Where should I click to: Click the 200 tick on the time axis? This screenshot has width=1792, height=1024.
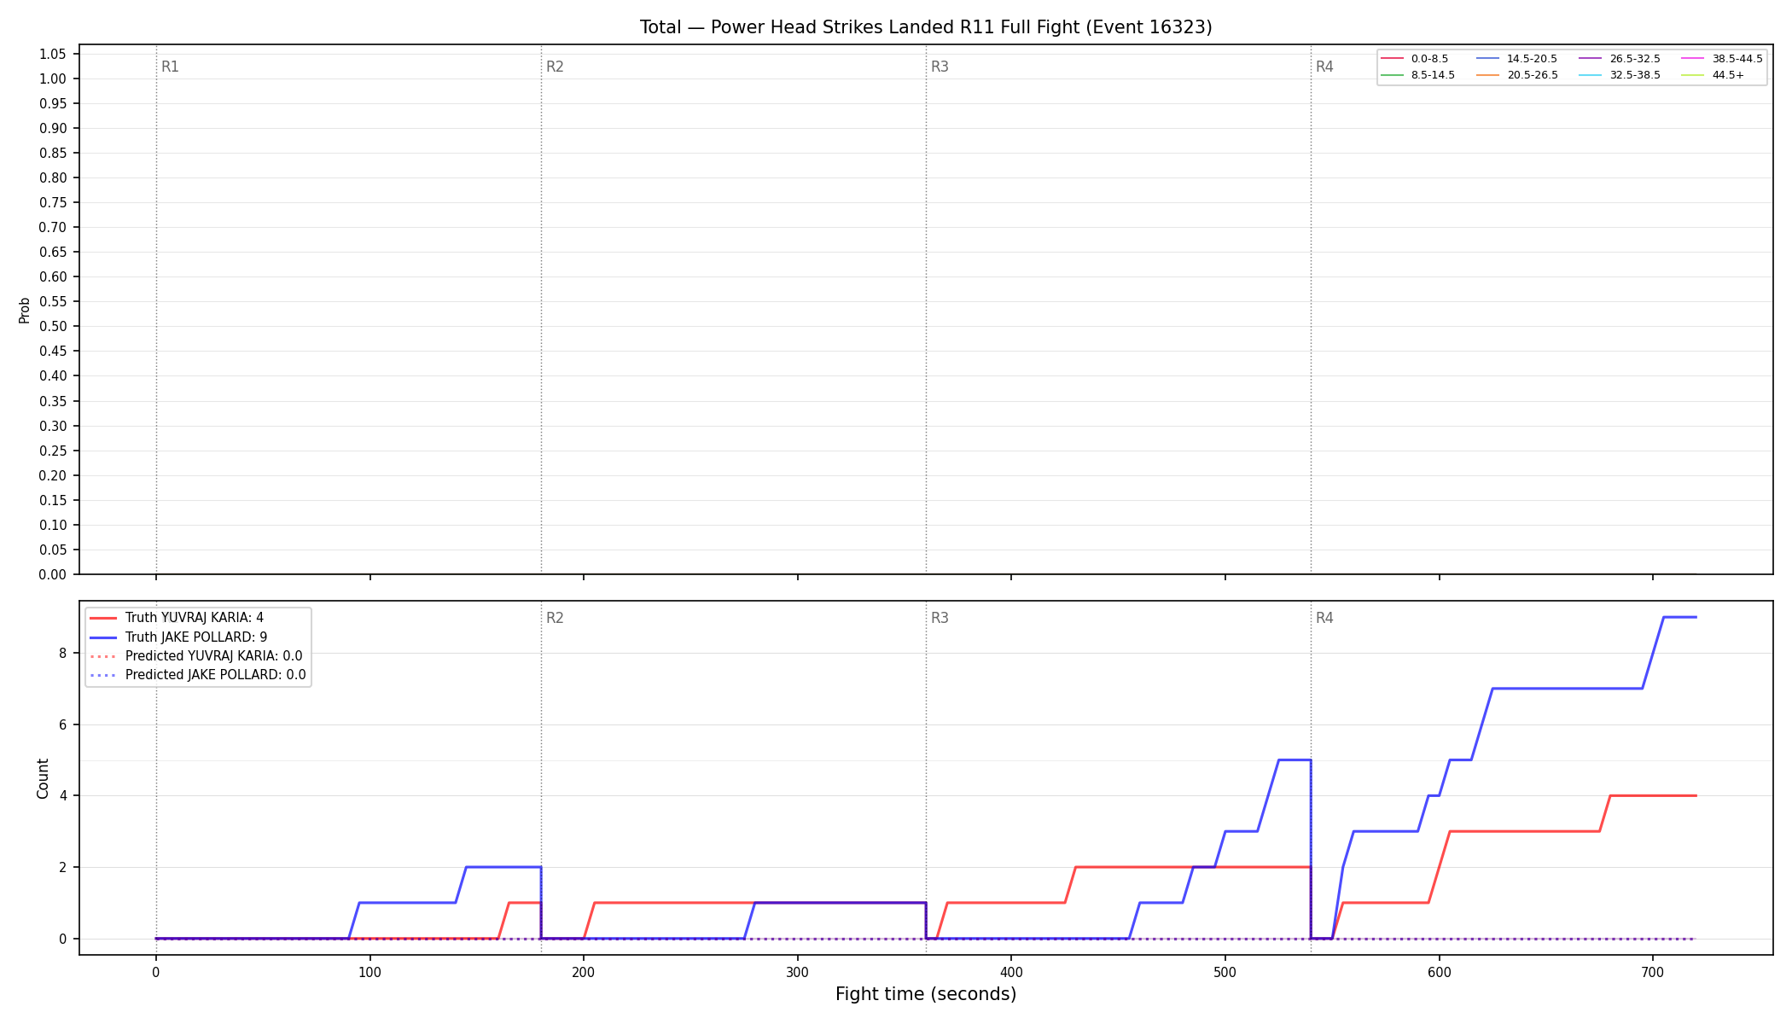(x=584, y=971)
